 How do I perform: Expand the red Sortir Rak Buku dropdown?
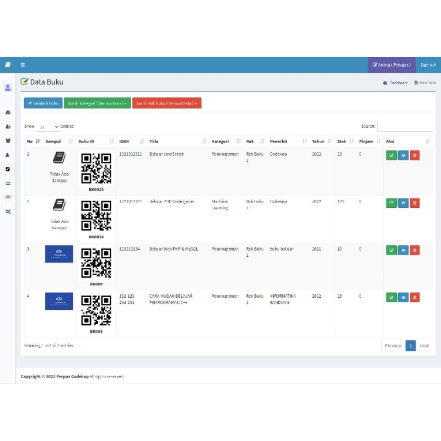tap(166, 103)
